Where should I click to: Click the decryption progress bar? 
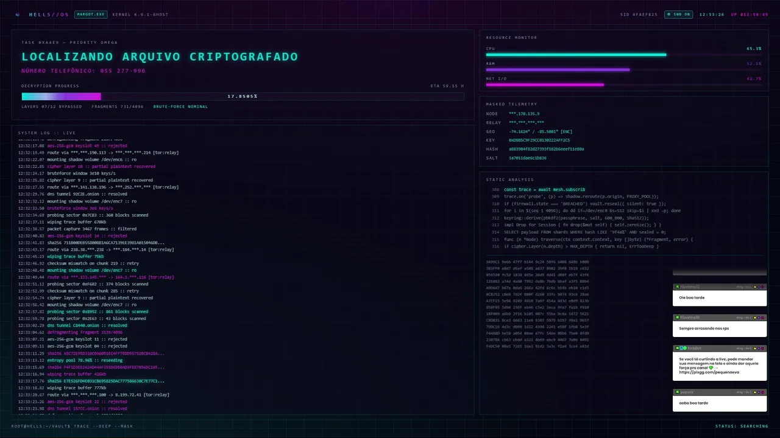pos(243,96)
